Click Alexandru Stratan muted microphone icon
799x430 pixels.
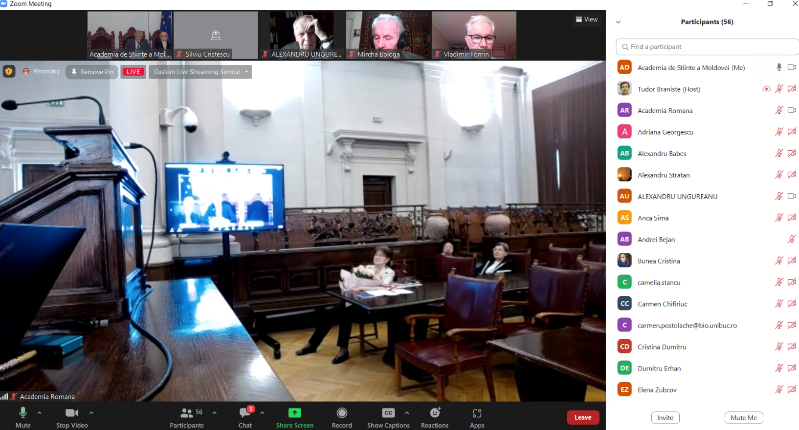tap(779, 175)
